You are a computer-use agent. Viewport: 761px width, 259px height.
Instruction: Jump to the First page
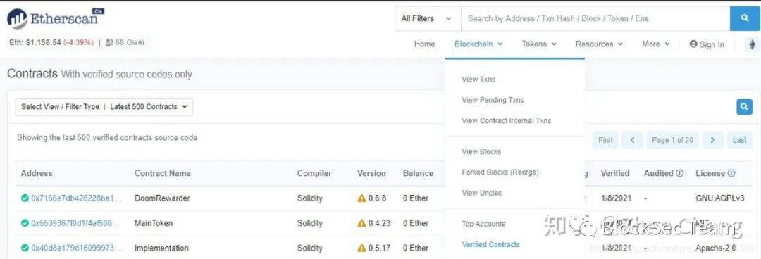pyautogui.click(x=605, y=140)
